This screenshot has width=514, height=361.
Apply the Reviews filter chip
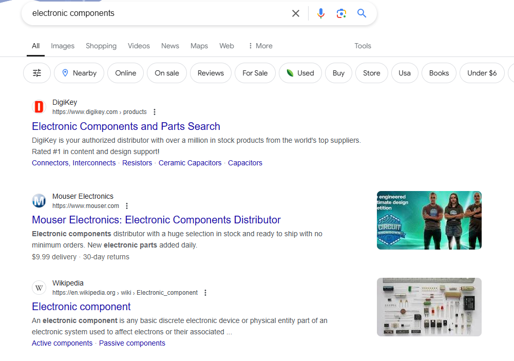pyautogui.click(x=211, y=73)
